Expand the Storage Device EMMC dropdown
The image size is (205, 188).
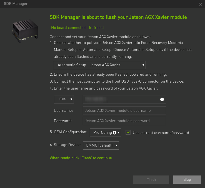tap(101, 145)
